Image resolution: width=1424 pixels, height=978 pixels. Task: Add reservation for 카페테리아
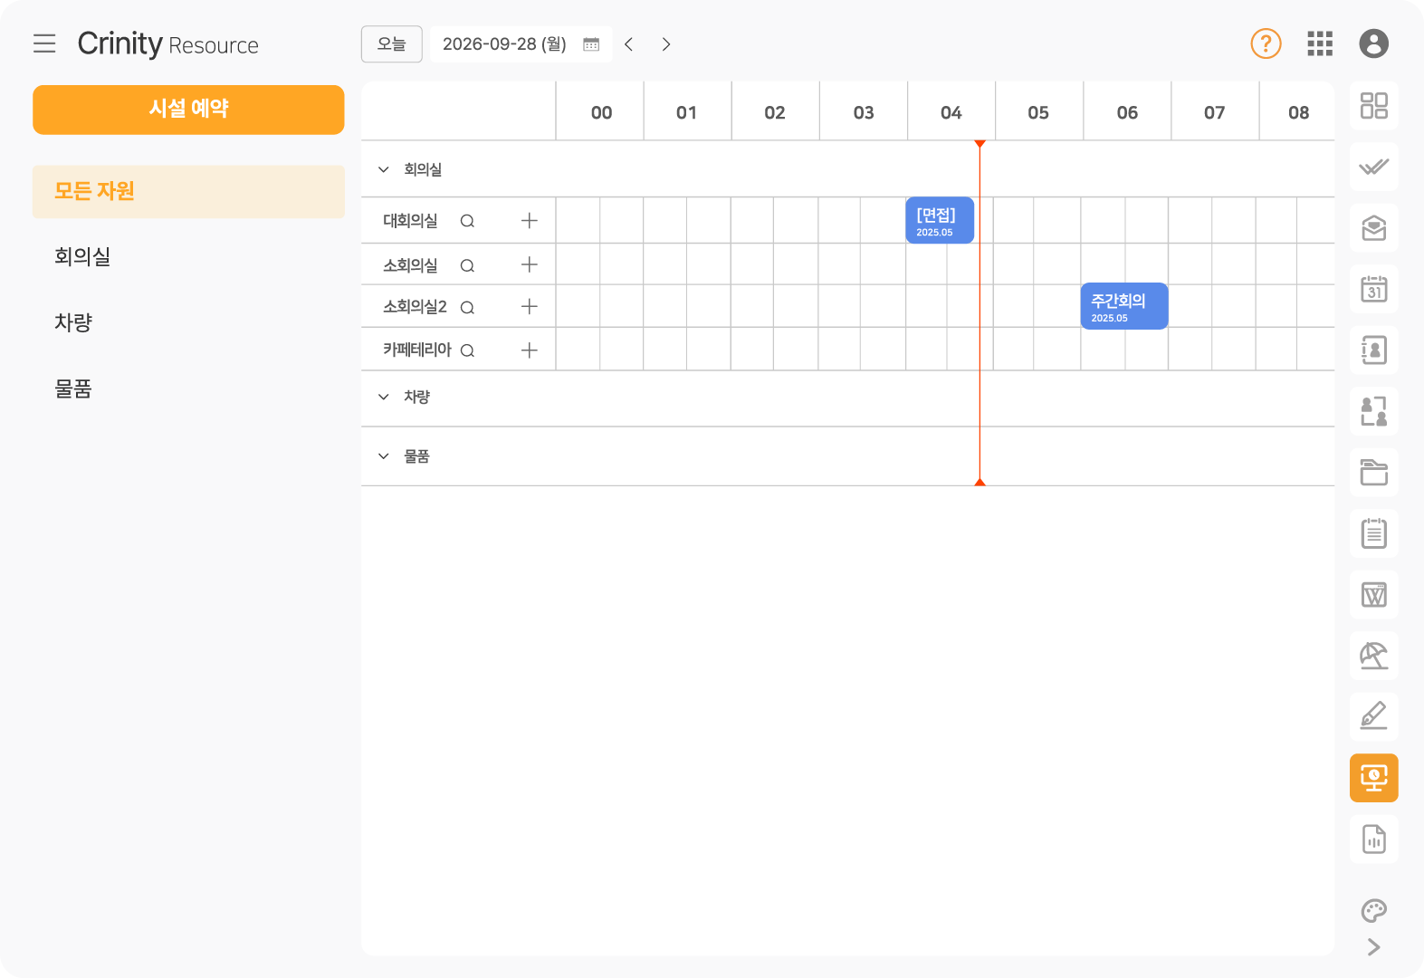click(530, 350)
